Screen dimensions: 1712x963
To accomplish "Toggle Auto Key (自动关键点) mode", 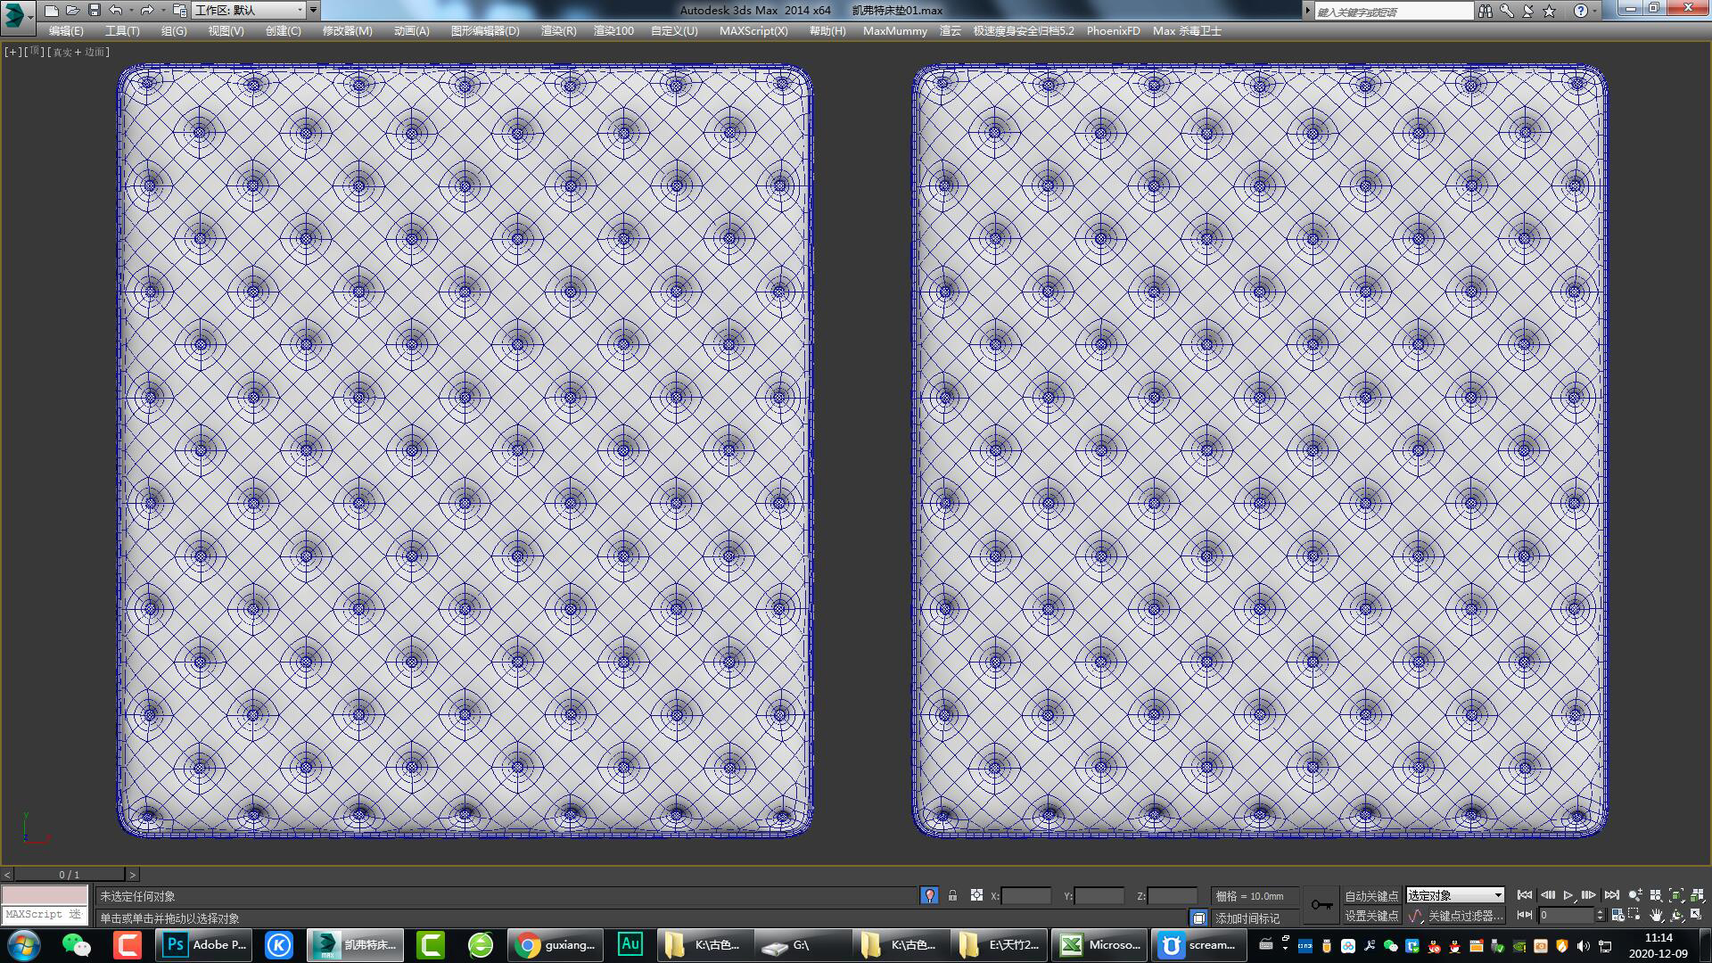I will [x=1371, y=895].
